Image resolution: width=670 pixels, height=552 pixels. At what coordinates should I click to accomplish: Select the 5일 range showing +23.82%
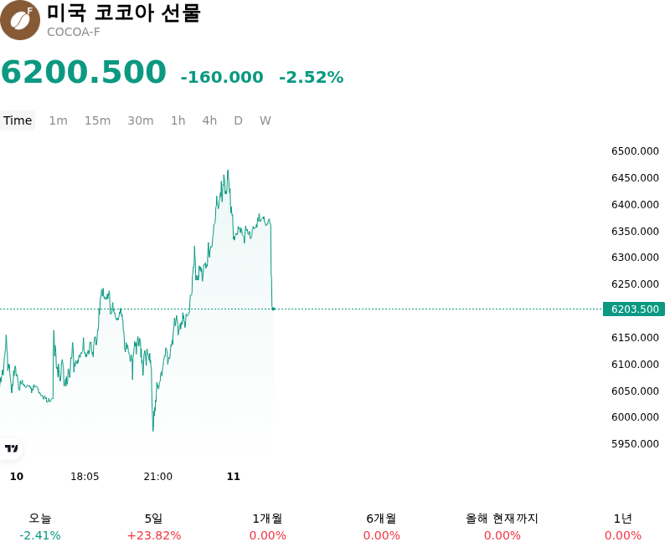pyautogui.click(x=154, y=527)
